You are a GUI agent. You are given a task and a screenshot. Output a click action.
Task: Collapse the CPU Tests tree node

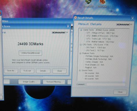pyautogui.click(x=81, y=45)
